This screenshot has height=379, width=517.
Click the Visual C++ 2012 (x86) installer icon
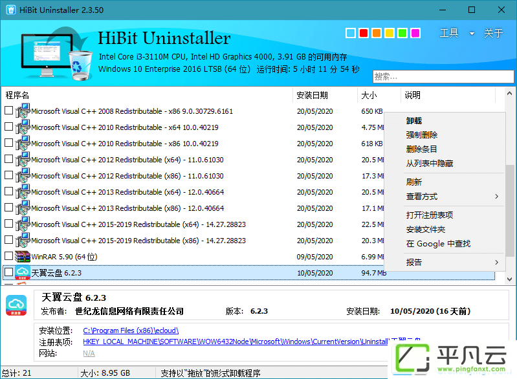point(23,175)
